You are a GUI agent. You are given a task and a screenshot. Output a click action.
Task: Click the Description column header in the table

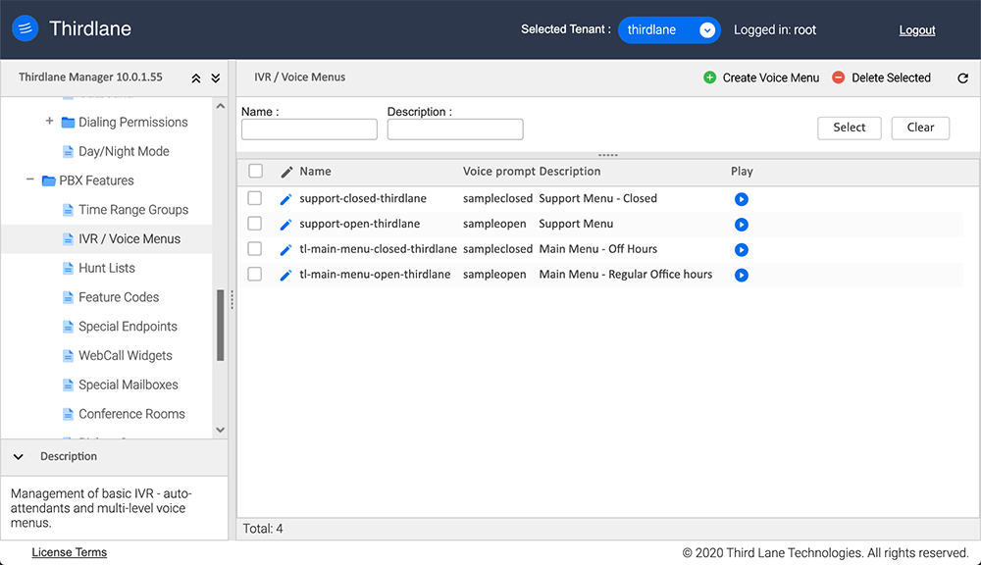point(570,172)
